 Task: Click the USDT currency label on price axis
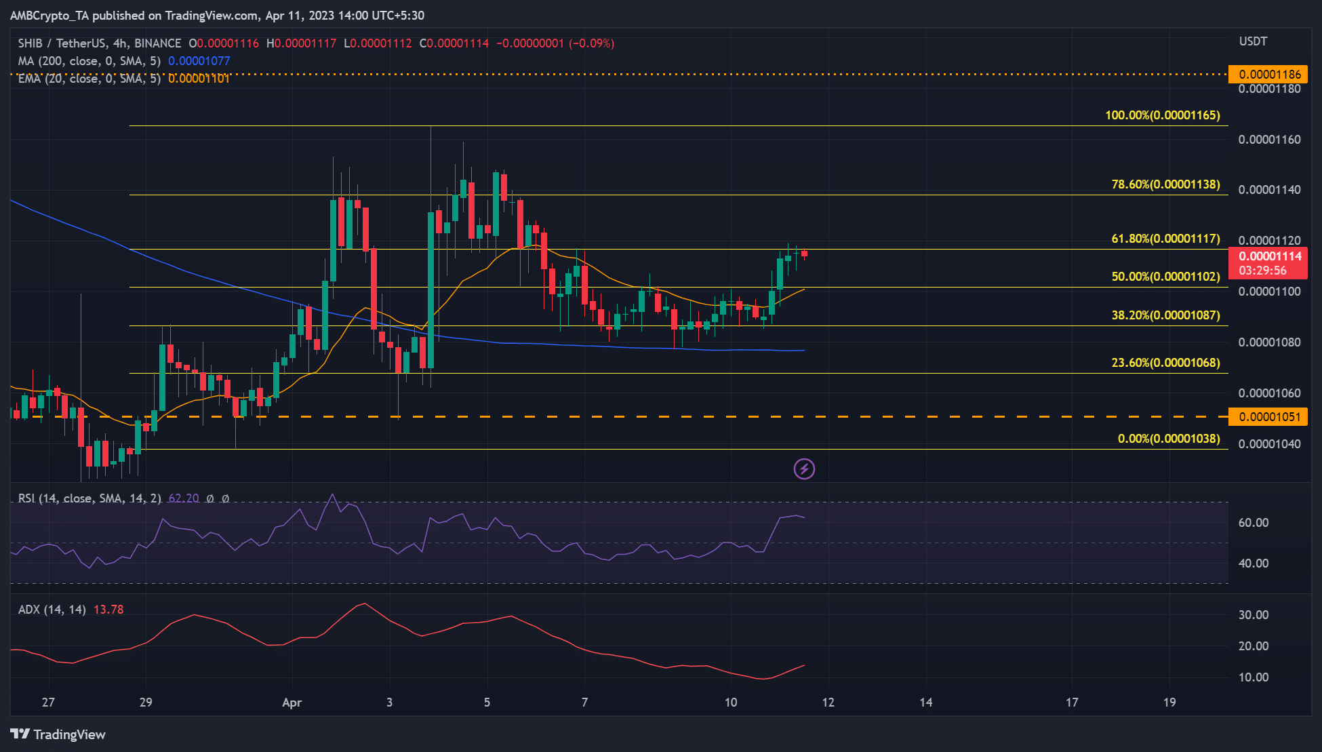[x=1254, y=41]
